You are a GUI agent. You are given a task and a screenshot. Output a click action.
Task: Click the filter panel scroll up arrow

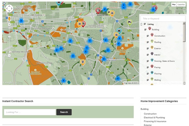tap(184, 23)
